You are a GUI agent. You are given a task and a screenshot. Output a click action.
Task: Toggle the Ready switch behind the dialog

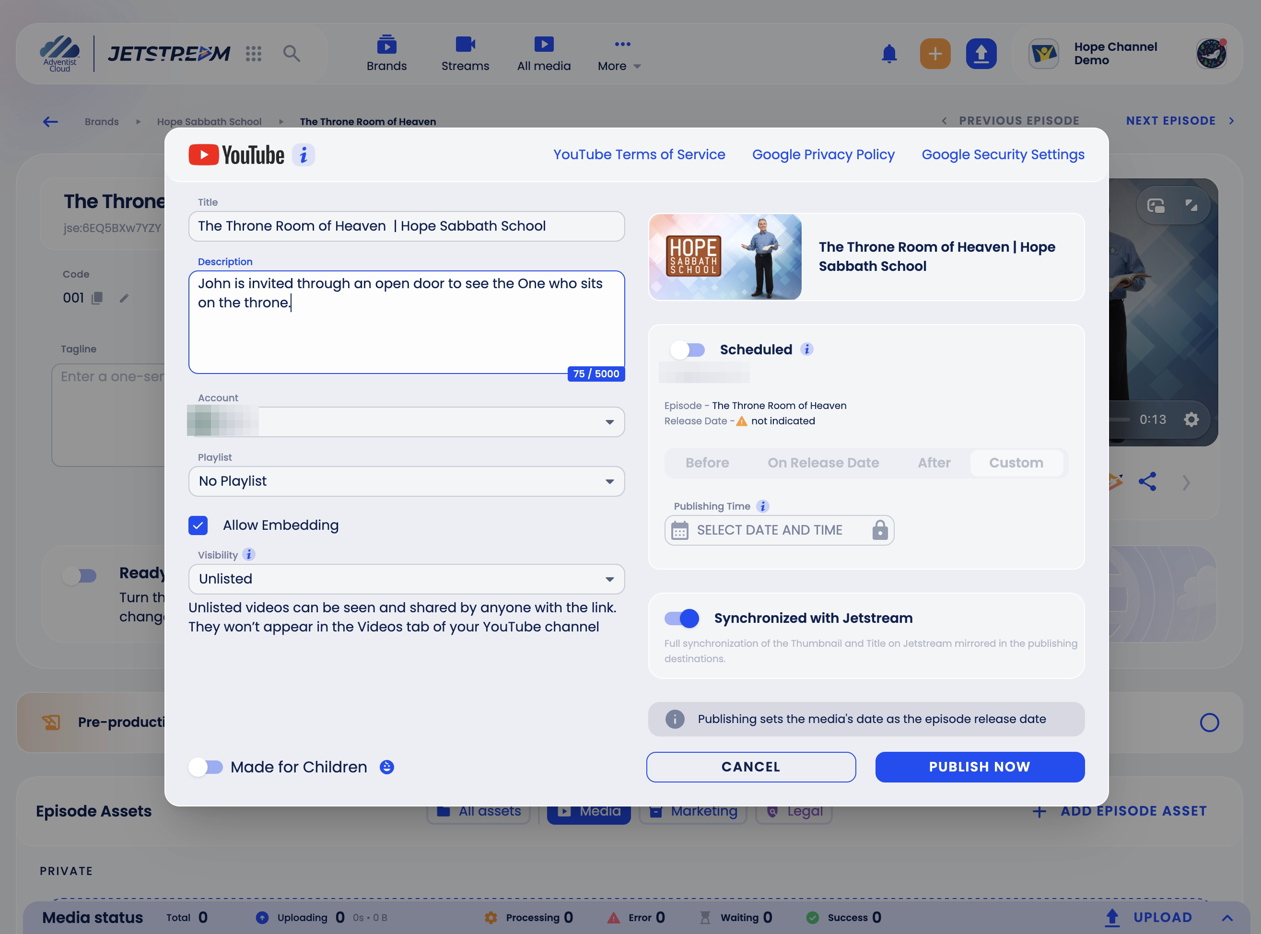click(79, 575)
